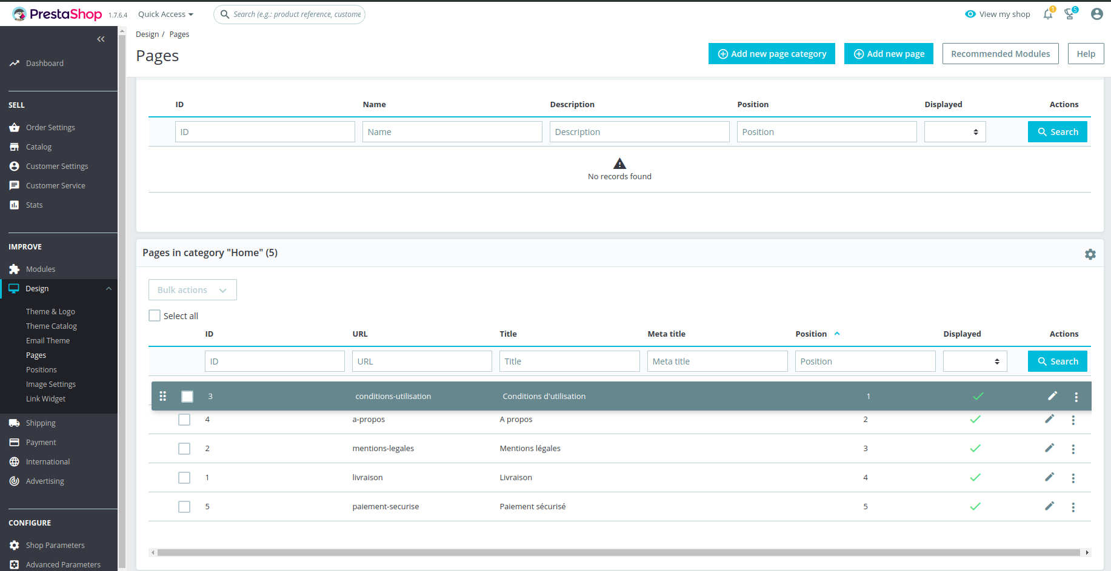Select the Modules icon in the sidebar

tap(14, 269)
